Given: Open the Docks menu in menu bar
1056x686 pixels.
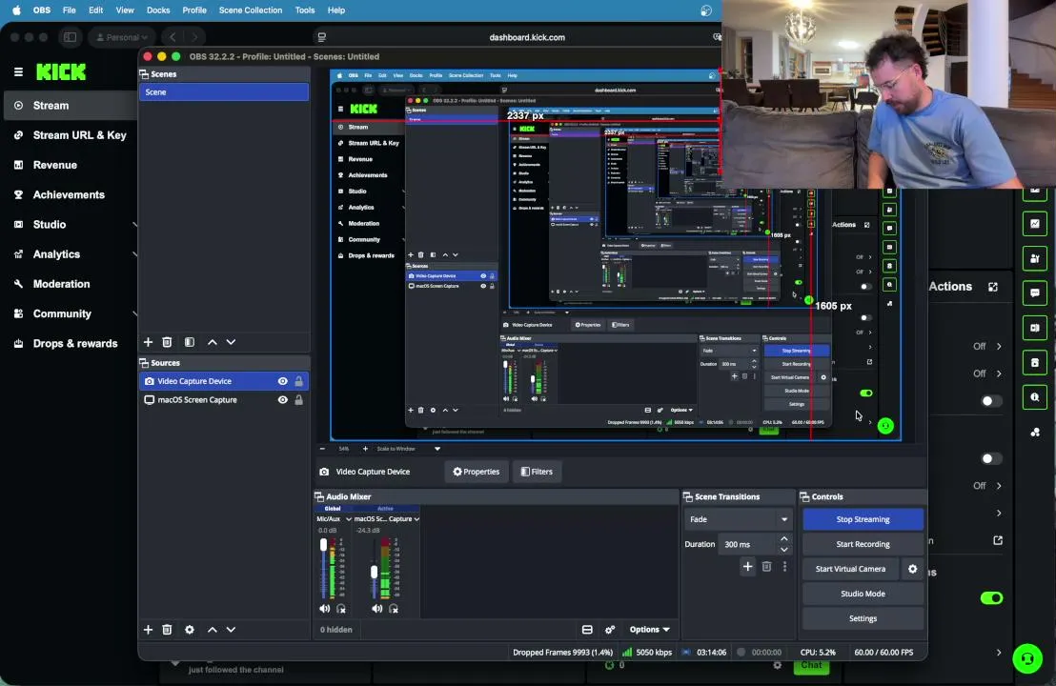Looking at the screenshot, I should pyautogui.click(x=158, y=10).
